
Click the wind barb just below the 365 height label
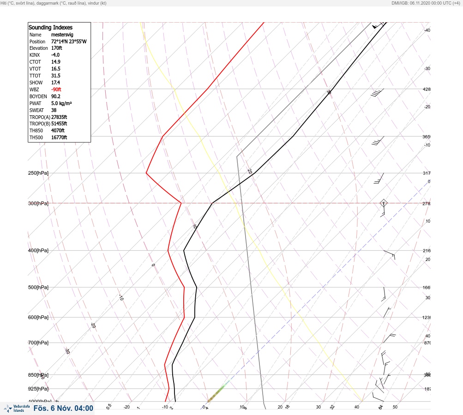coord(378,141)
